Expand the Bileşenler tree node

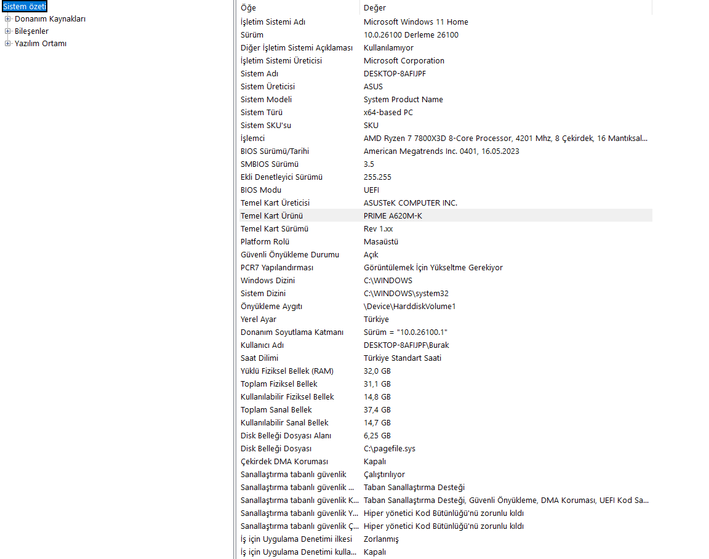7,31
